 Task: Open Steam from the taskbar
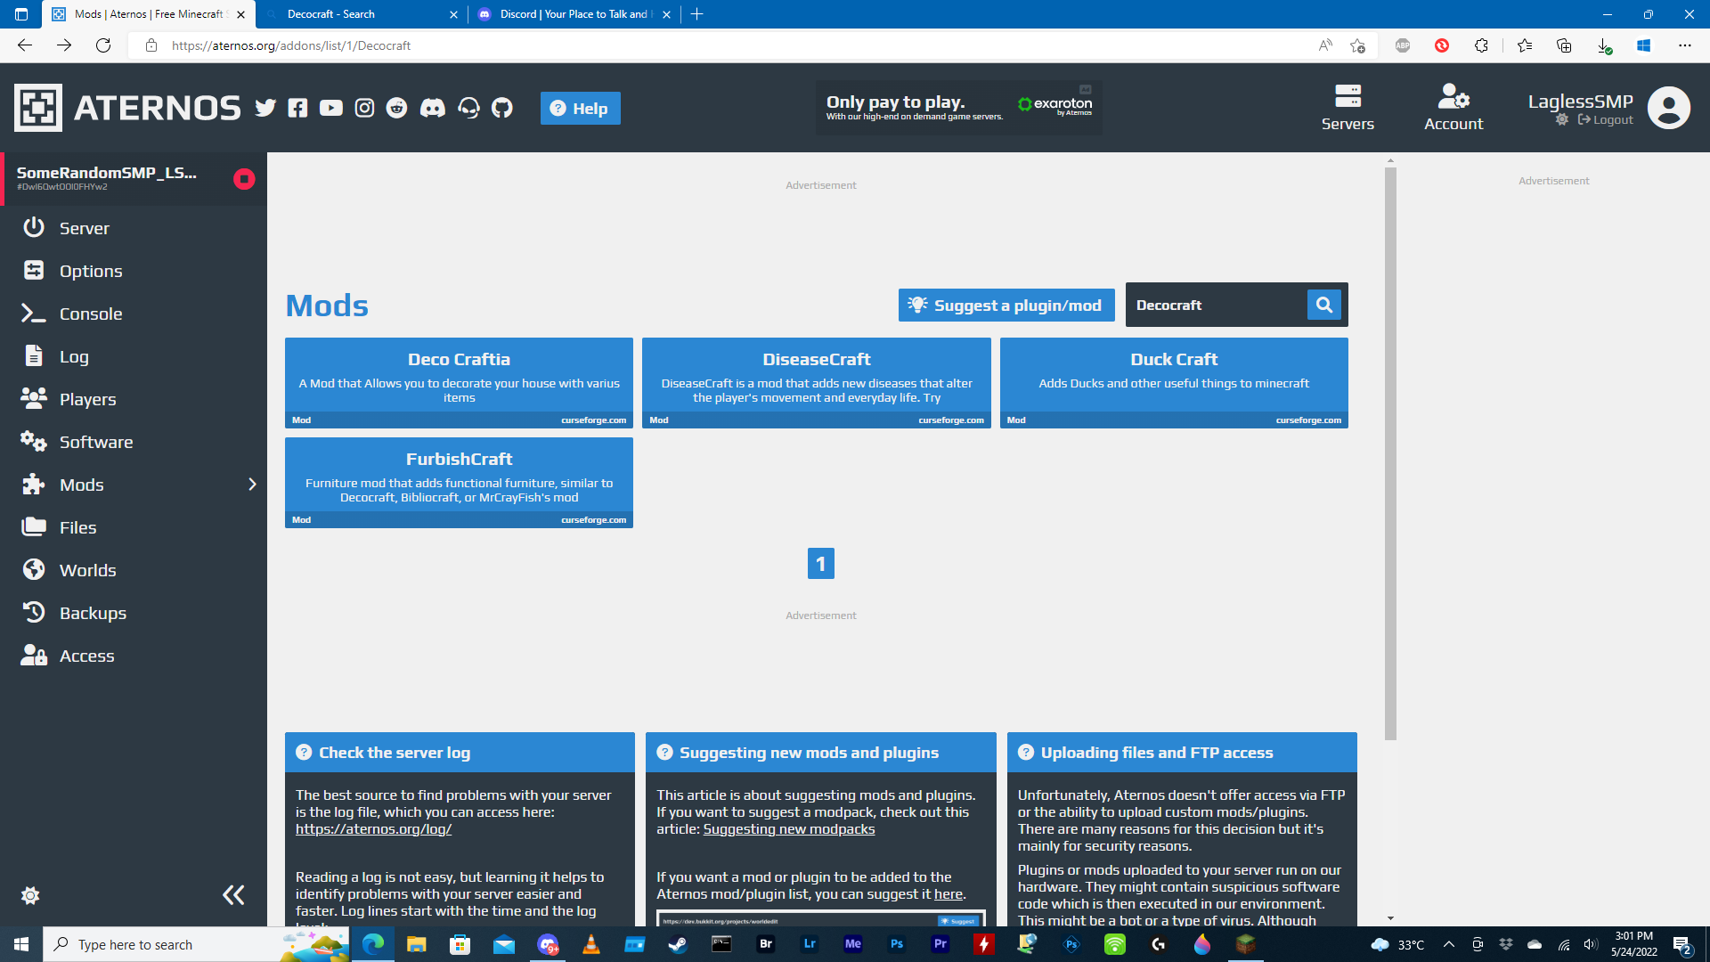(678, 944)
